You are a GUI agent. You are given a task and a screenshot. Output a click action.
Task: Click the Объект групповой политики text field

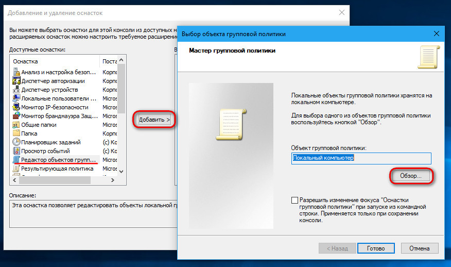(360, 158)
